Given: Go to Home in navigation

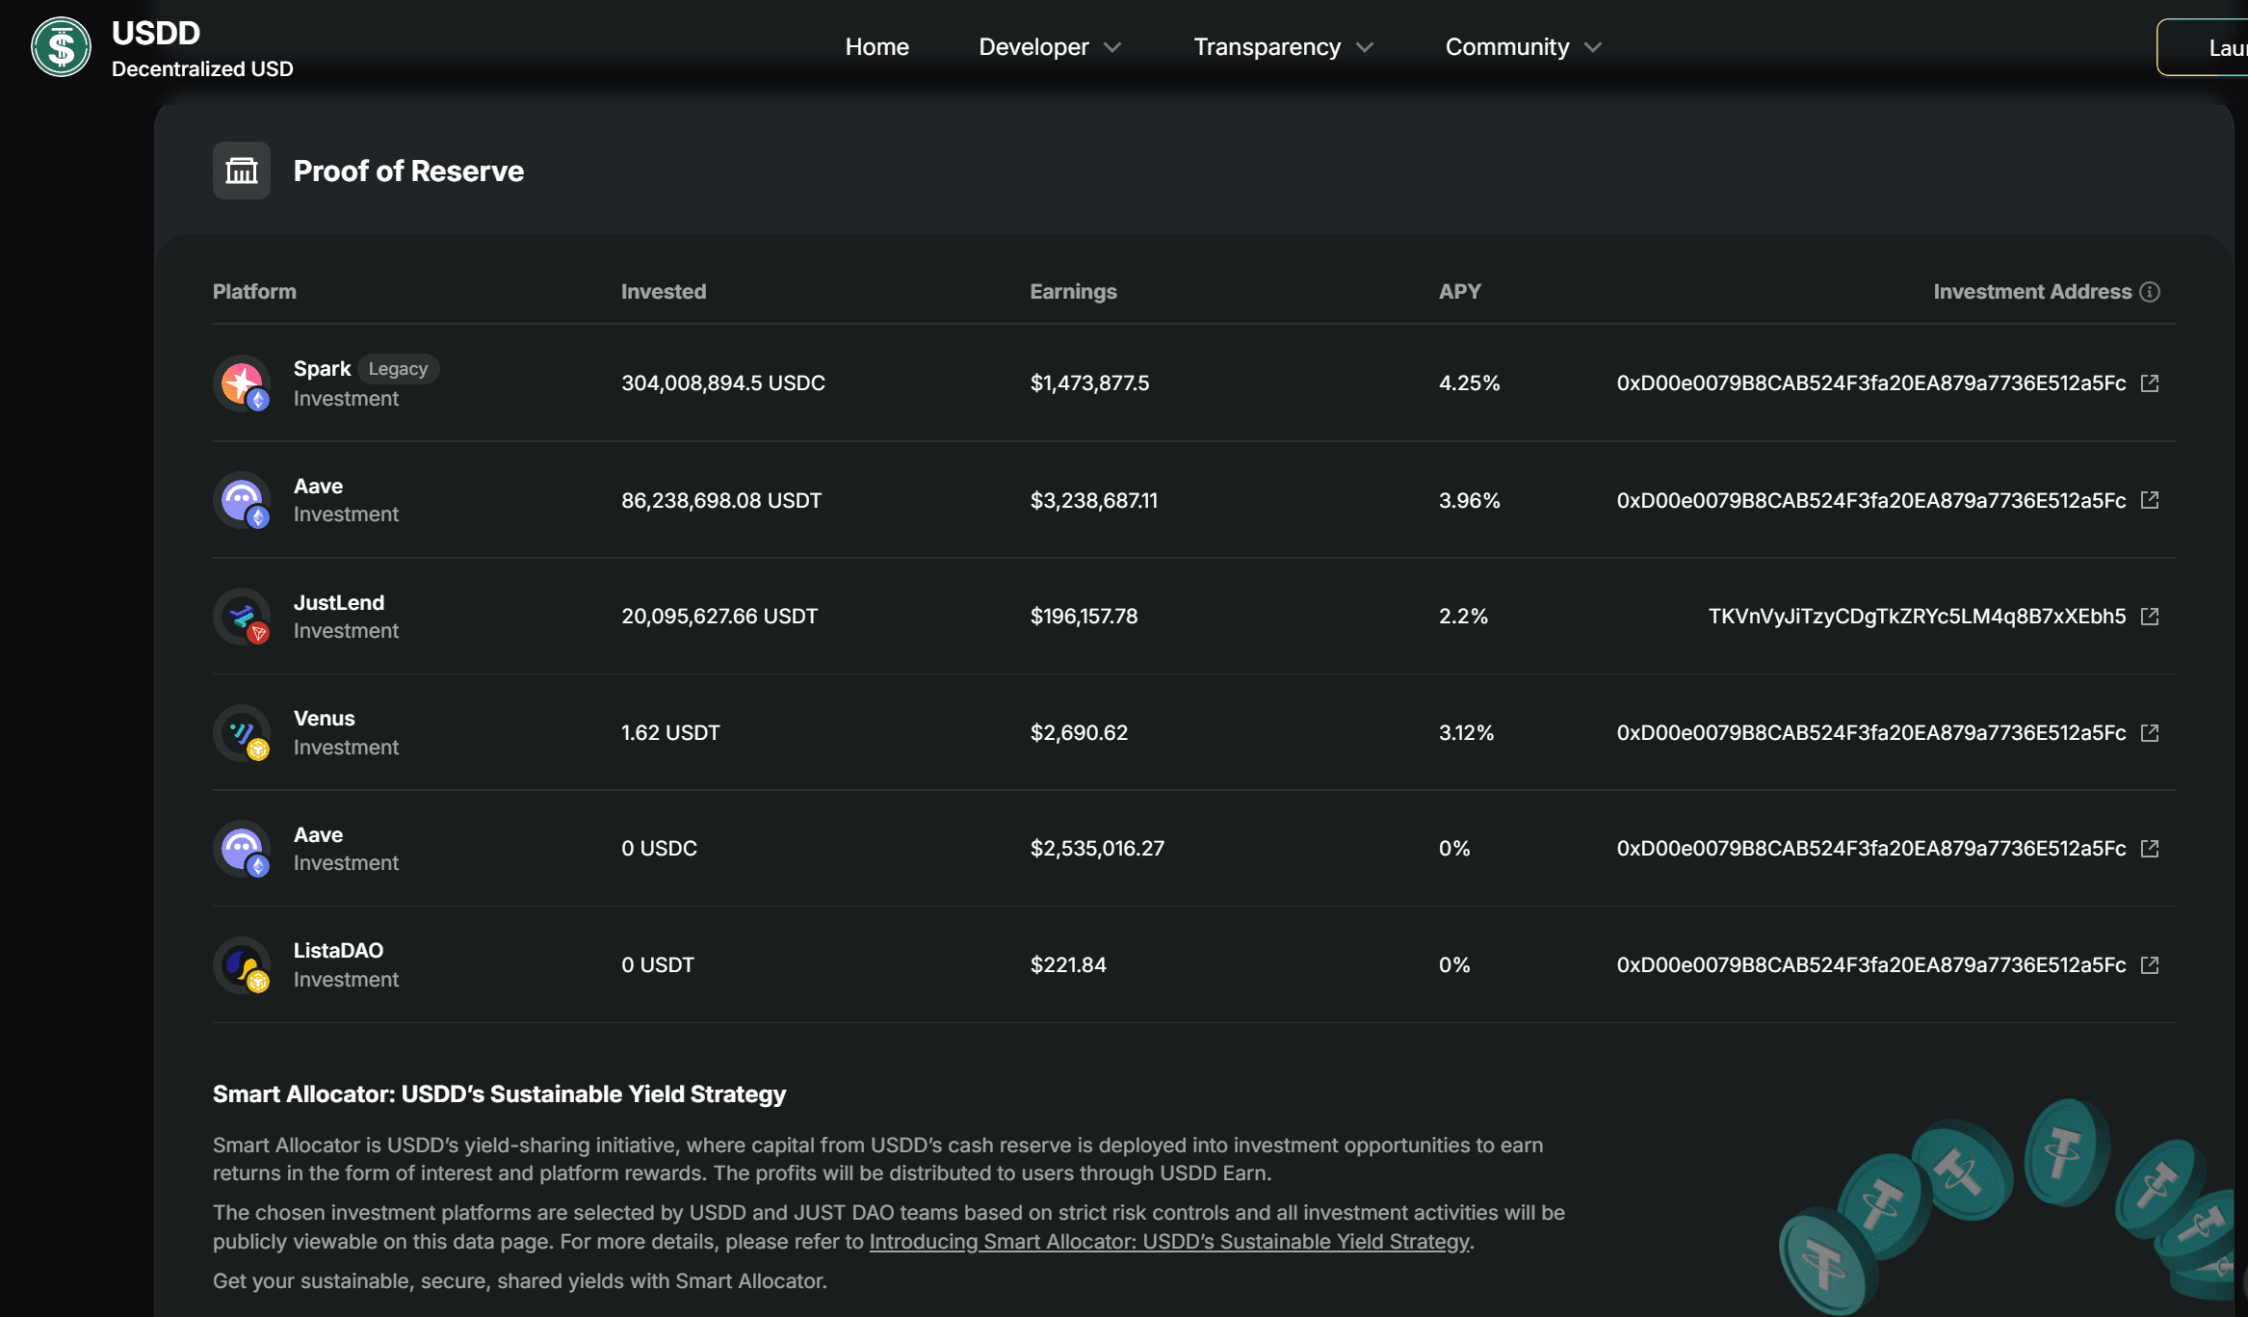Looking at the screenshot, I should 876,47.
